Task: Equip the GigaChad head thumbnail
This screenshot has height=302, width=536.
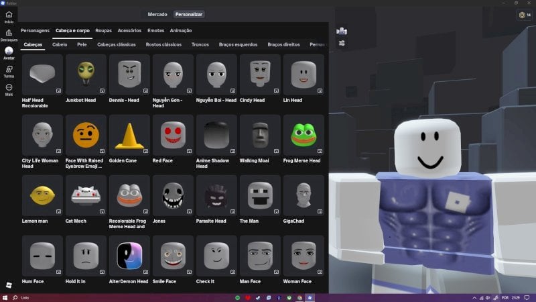Action: tap(304, 195)
